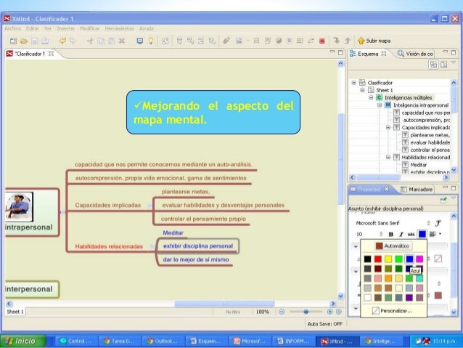Select the interpersonal topic box

32,289
